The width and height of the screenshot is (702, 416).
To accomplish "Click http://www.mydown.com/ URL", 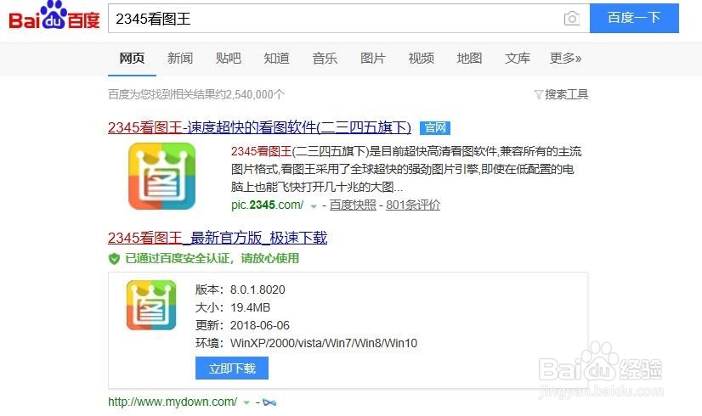I will 173,402.
